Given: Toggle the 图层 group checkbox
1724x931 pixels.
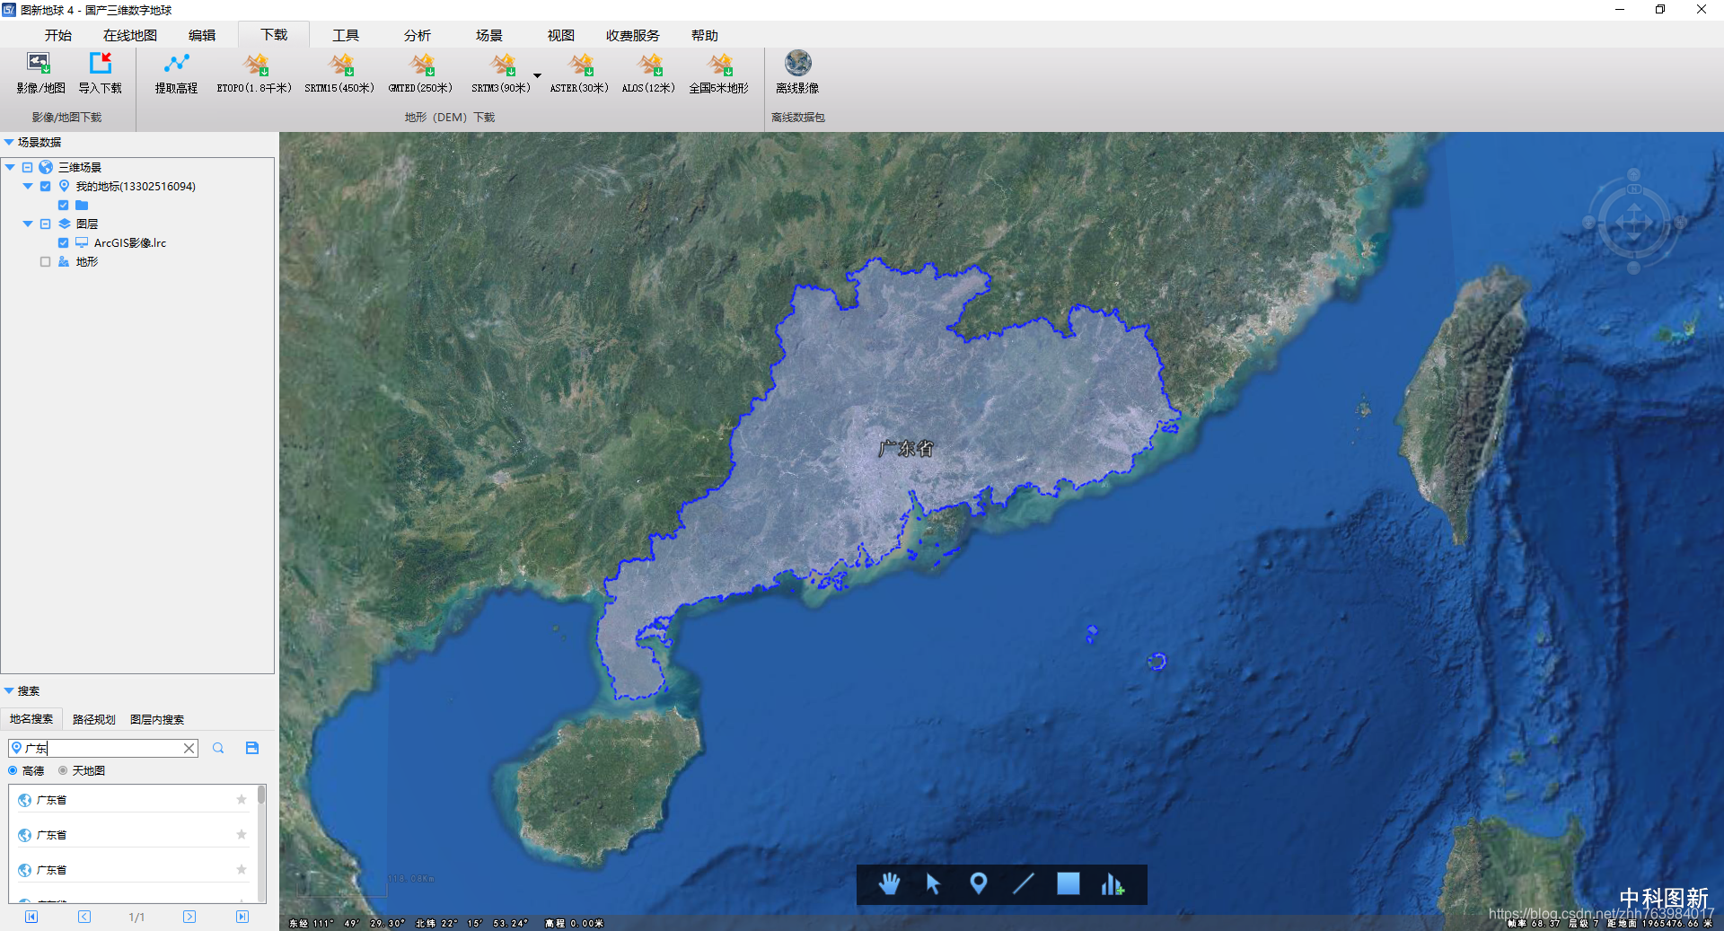Looking at the screenshot, I should [x=45, y=224].
